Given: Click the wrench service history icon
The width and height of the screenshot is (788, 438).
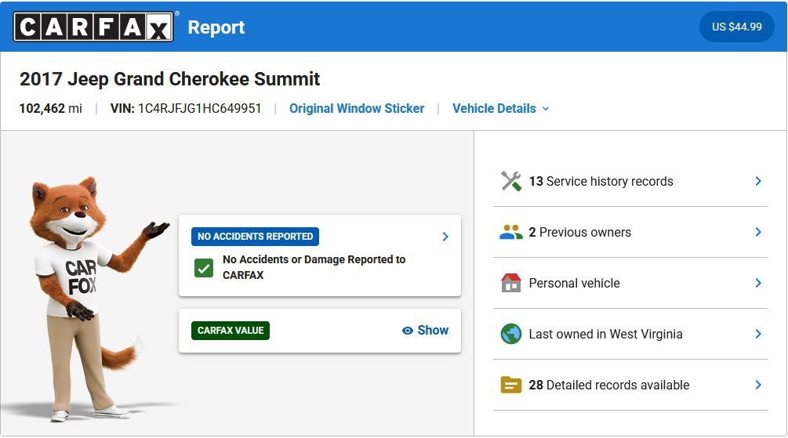Looking at the screenshot, I should (511, 181).
